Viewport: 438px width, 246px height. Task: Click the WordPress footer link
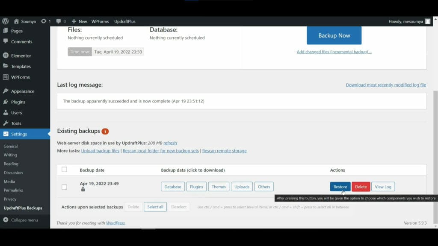(x=115, y=223)
